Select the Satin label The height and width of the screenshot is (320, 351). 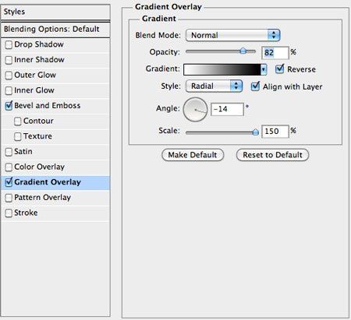click(23, 152)
